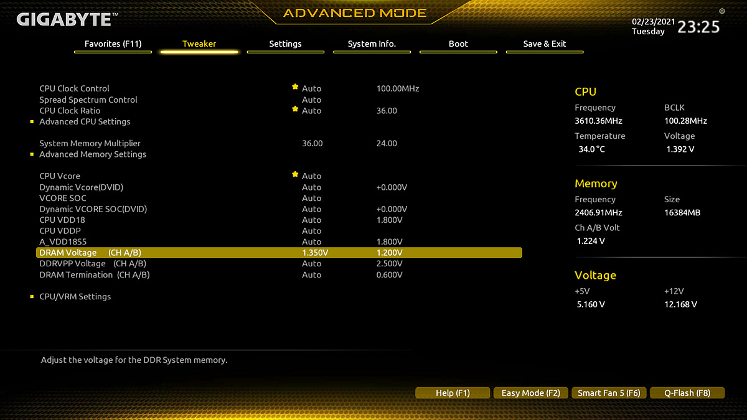
Task: Click the 1.200V DRAM default value
Action: 390,253
